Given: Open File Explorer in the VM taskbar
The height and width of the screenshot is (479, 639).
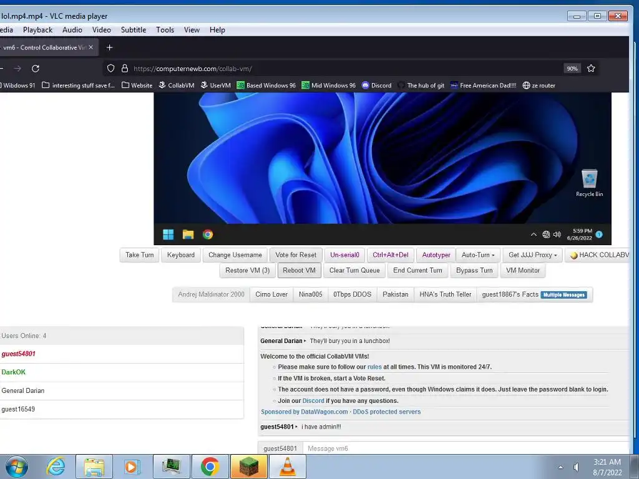Looking at the screenshot, I should click(x=188, y=235).
